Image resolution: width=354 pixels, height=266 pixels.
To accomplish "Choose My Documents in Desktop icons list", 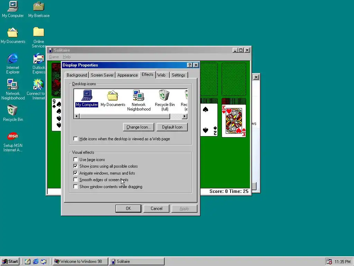I will coord(113,98).
